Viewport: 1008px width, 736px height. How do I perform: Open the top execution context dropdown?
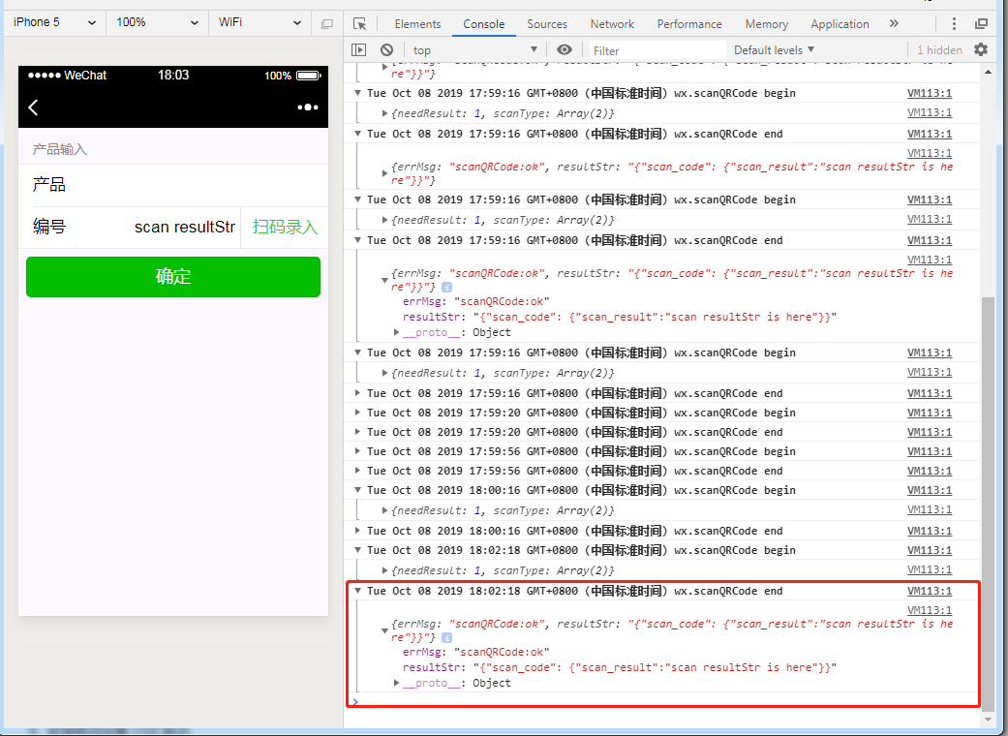click(475, 50)
